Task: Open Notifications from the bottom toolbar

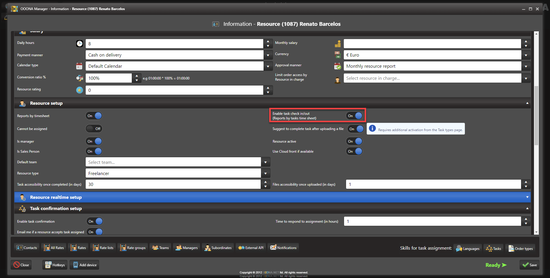Action: coord(283,248)
